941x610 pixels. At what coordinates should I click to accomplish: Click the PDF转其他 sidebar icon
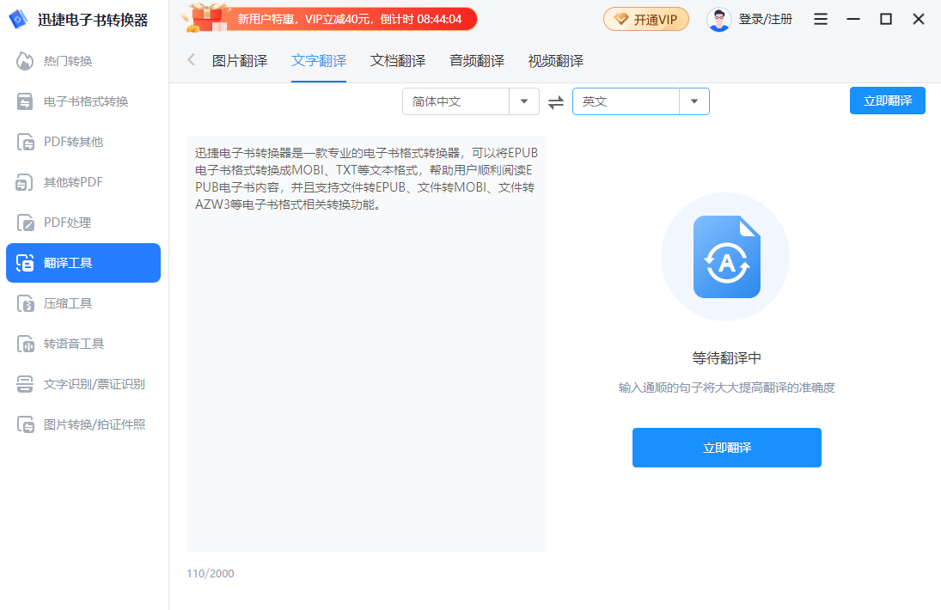(25, 142)
